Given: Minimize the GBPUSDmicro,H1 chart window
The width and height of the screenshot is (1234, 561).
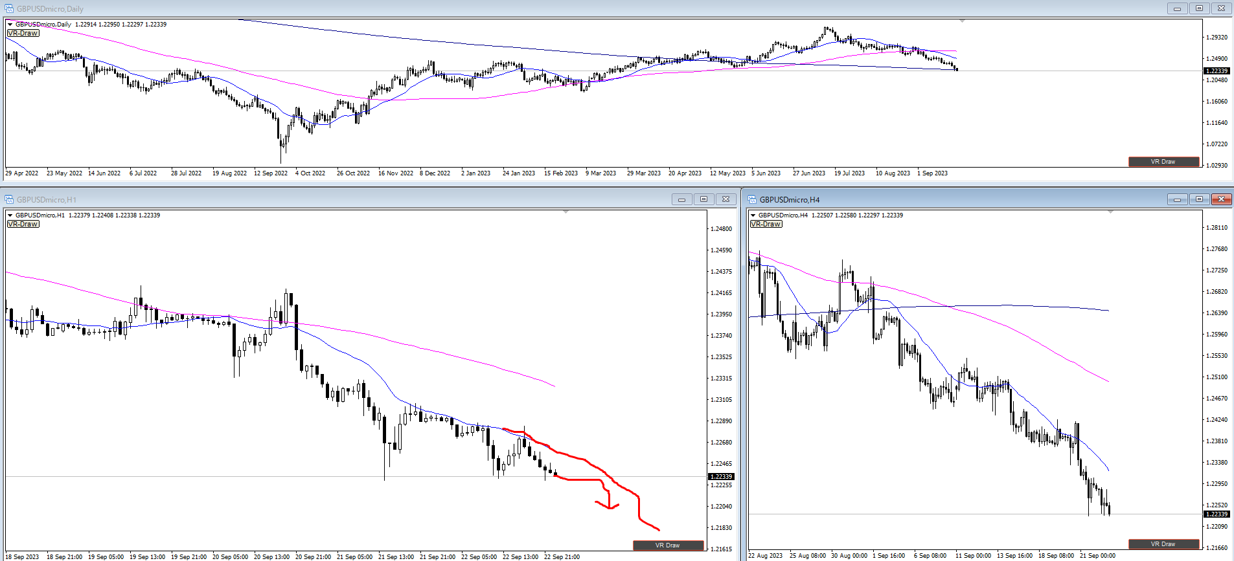Looking at the screenshot, I should coord(681,199).
